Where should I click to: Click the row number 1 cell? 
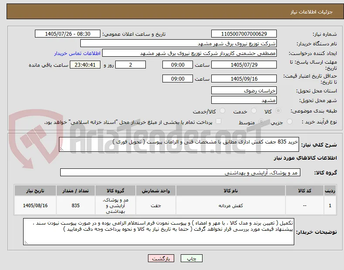coord(330,205)
